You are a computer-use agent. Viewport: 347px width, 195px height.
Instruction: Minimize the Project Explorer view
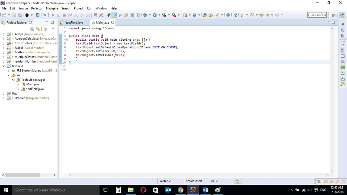46,22
